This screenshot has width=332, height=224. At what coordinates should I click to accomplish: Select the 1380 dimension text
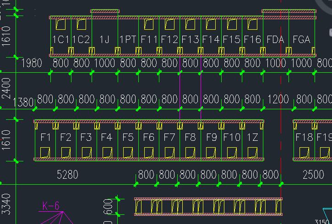pyautogui.click(x=24, y=102)
